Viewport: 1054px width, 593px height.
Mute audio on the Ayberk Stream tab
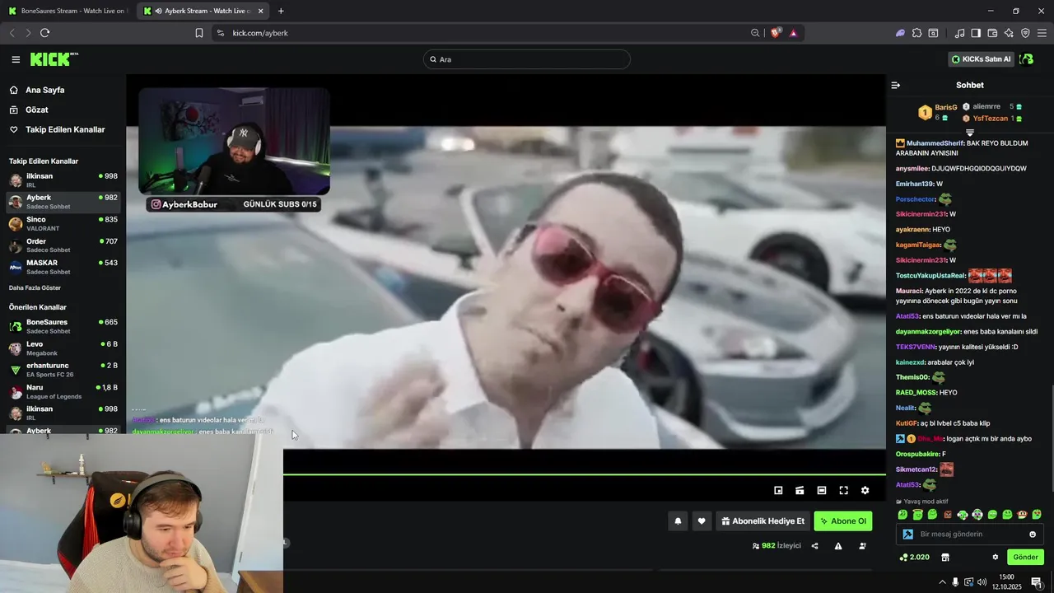(x=158, y=11)
